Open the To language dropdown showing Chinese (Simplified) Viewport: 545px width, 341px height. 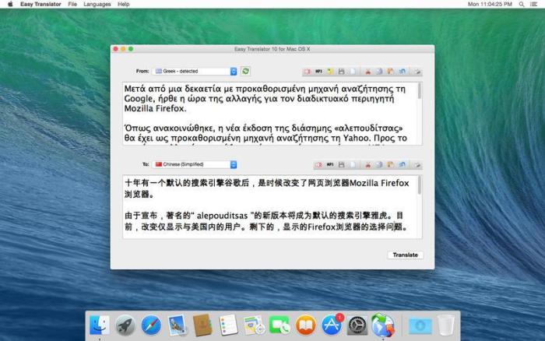195,164
